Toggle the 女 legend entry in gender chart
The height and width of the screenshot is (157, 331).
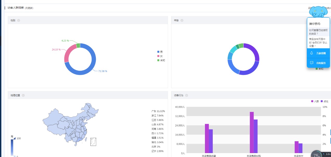pos(160,56)
